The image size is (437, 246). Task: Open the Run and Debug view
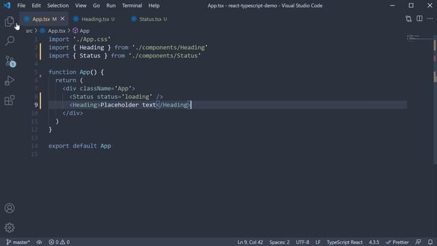tap(10, 81)
